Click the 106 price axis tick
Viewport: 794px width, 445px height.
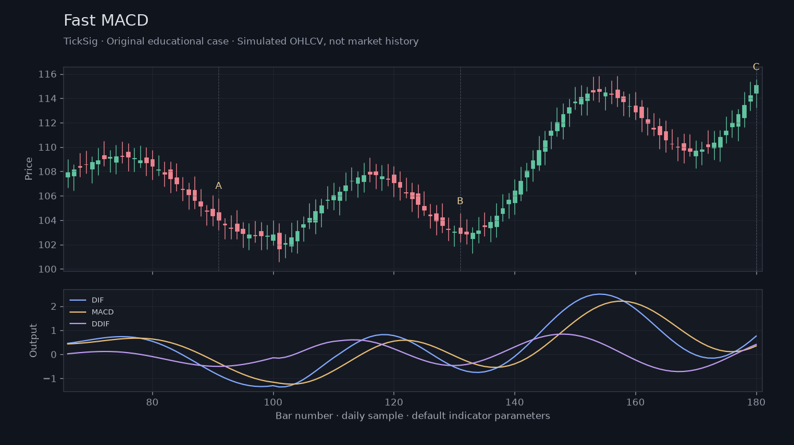coord(47,196)
